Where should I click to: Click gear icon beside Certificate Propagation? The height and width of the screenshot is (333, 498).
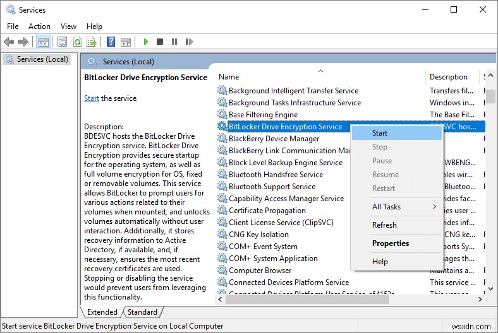click(x=222, y=210)
